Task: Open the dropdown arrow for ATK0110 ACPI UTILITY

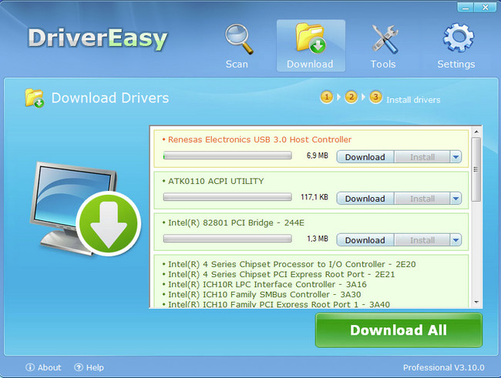Action: 456,199
